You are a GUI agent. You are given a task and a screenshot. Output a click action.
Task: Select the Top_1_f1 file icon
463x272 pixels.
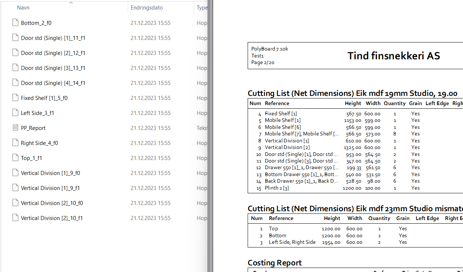coord(15,158)
